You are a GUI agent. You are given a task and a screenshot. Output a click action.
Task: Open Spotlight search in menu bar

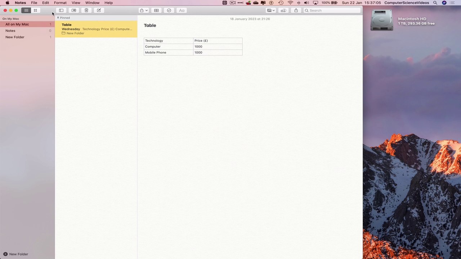435,3
